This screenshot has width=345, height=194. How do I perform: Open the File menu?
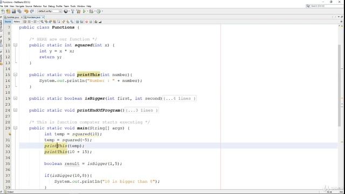pos(2,6)
